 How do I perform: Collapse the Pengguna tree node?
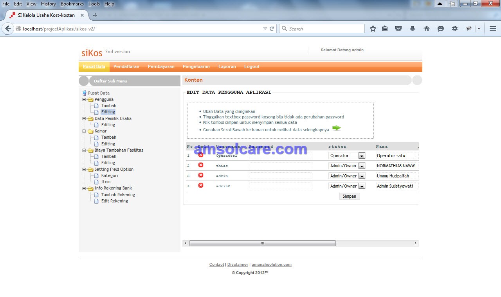(84, 99)
